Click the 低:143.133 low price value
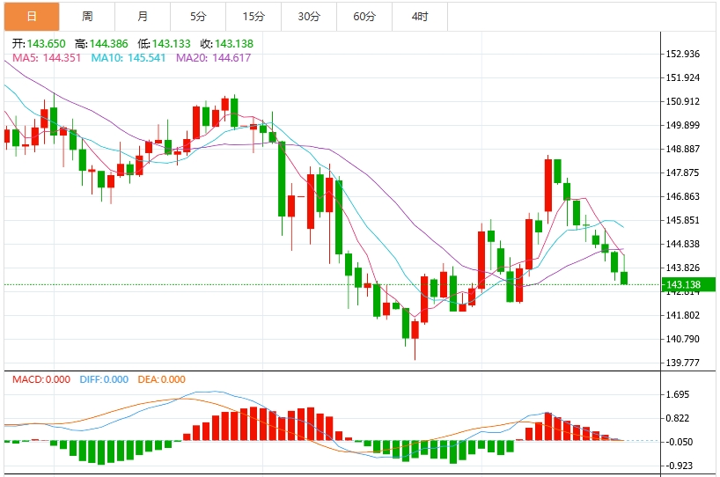Viewport: 720px width, 477px height. (x=164, y=44)
